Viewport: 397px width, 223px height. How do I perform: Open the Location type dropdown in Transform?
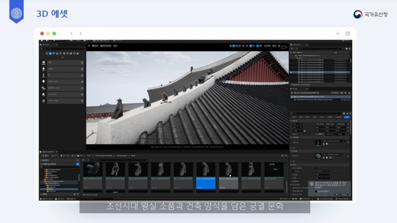pyautogui.click(x=297, y=124)
